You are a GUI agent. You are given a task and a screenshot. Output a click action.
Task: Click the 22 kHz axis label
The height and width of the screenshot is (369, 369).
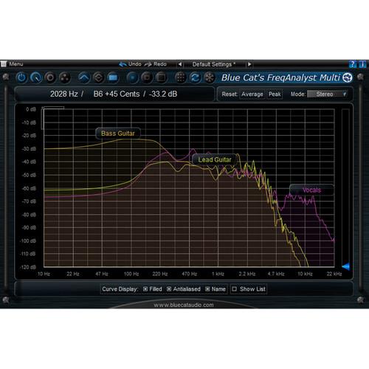334,274
